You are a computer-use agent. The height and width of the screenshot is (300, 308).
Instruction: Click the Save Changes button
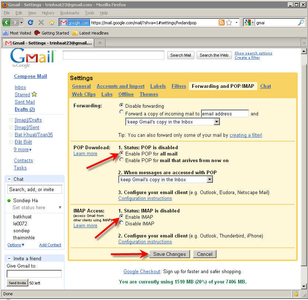click(x=169, y=254)
